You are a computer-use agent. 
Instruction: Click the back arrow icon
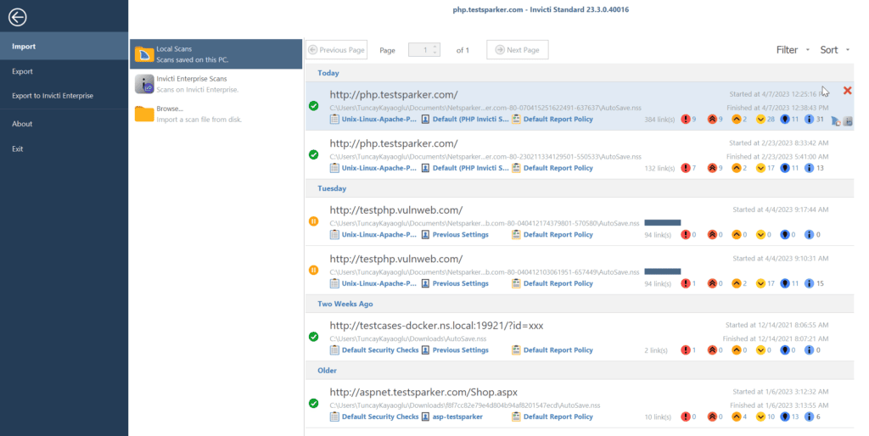[x=17, y=17]
